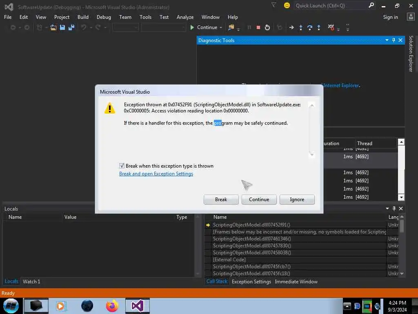Open the View menu

click(41, 17)
